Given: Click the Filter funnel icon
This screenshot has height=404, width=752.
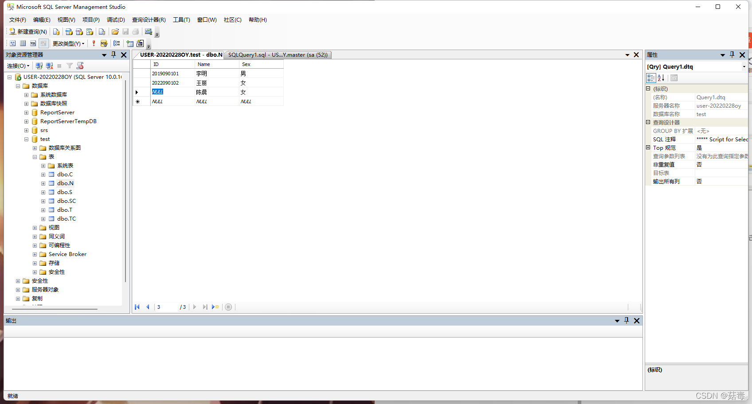Looking at the screenshot, I should coord(70,66).
